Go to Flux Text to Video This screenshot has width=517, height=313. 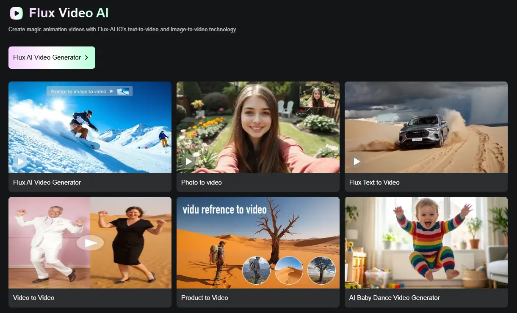point(374,182)
